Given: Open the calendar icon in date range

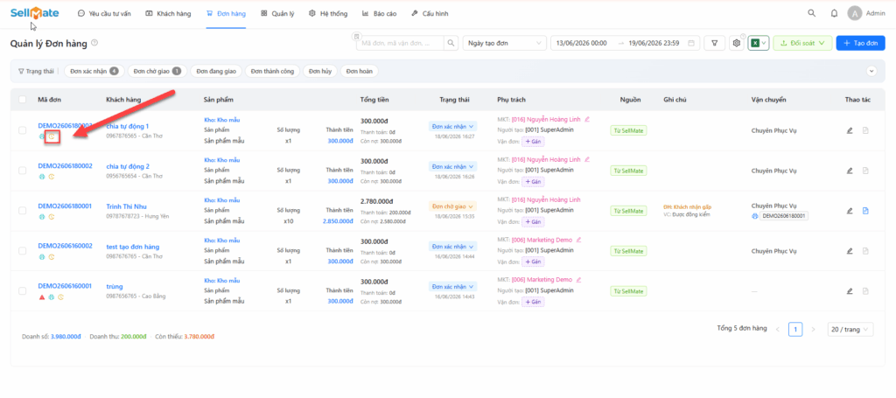Looking at the screenshot, I should point(691,43).
